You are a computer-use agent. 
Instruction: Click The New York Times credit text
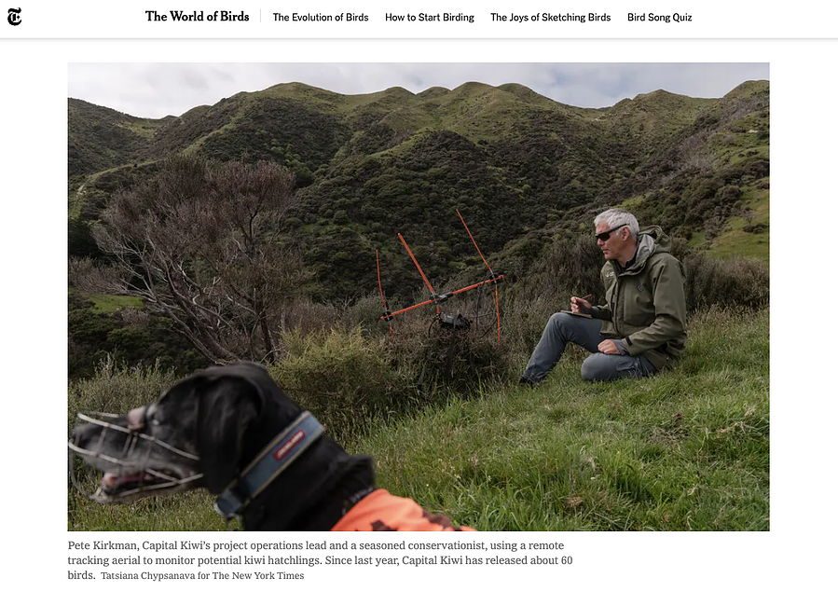258,575
